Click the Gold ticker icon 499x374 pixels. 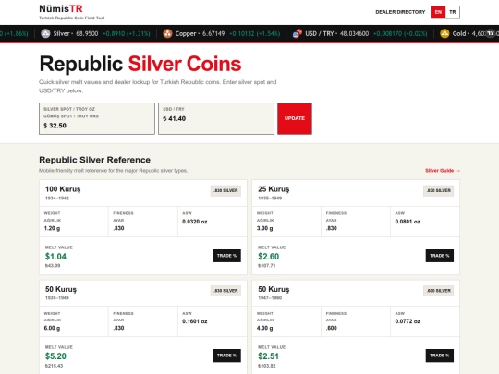click(x=444, y=33)
